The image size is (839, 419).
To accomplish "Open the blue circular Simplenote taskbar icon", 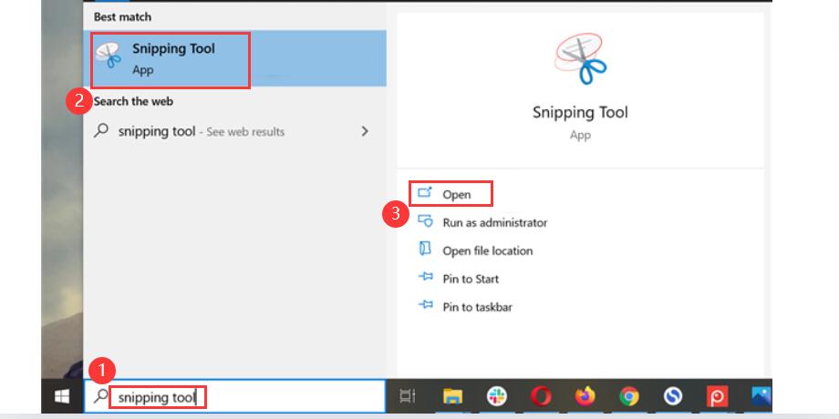I will pos(673,396).
